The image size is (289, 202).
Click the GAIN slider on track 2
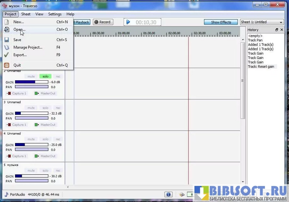point(31,82)
